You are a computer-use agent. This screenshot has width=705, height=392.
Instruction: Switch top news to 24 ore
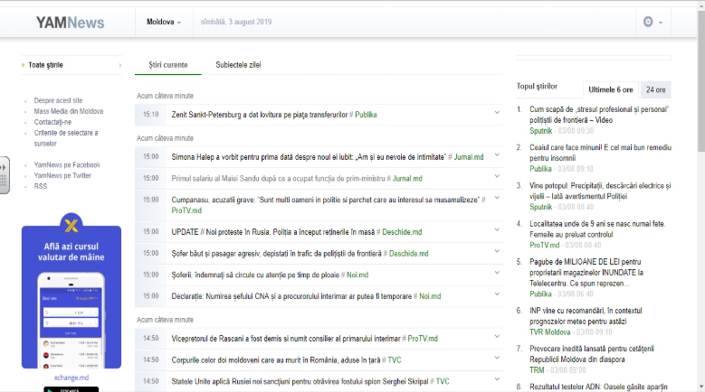point(655,89)
